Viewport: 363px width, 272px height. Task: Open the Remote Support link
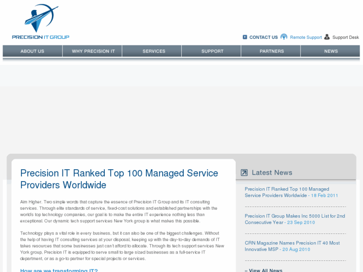[x=306, y=37]
